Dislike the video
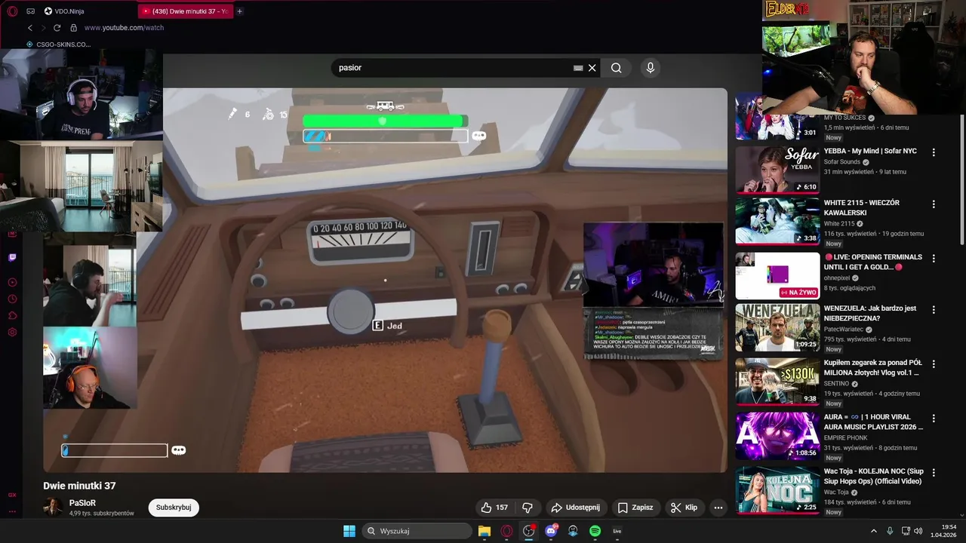This screenshot has width=966, height=543. pyautogui.click(x=528, y=508)
